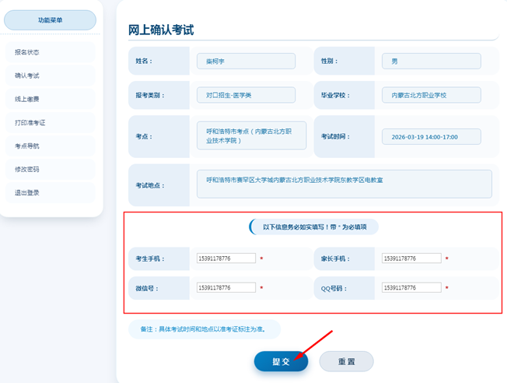Click the 姓名 field showing the candidate name
507x383 pixels.
246,61
